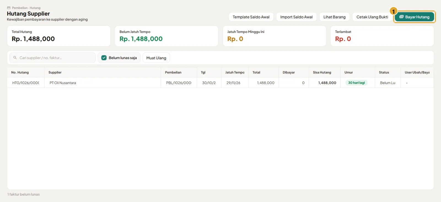This screenshot has width=441, height=202.
Task: Click the Jatuh Tempo column header
Action: tap(235, 72)
